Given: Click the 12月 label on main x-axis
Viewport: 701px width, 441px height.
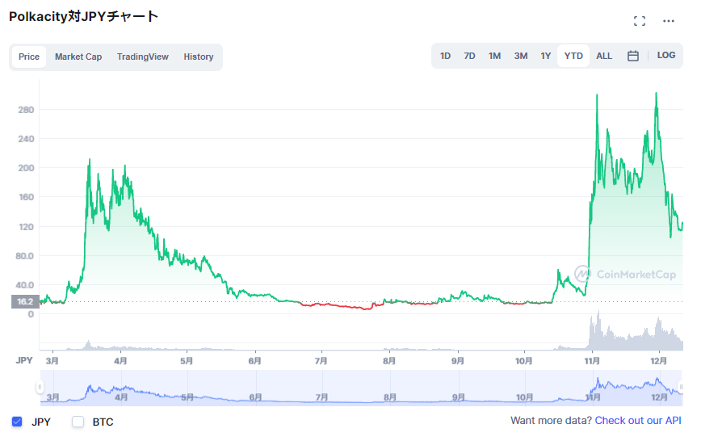Looking at the screenshot, I should coord(658,360).
